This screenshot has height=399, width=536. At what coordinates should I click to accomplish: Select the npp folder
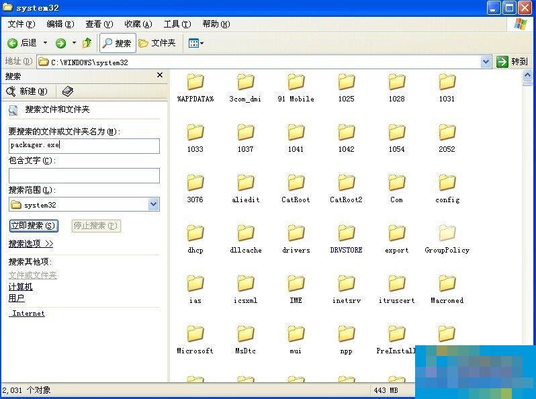(347, 339)
